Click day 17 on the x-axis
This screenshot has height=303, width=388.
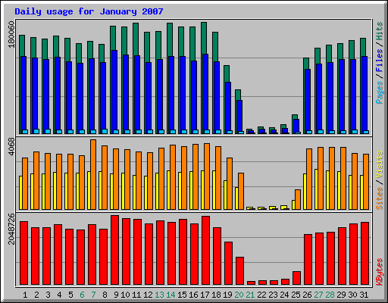pos(205,295)
